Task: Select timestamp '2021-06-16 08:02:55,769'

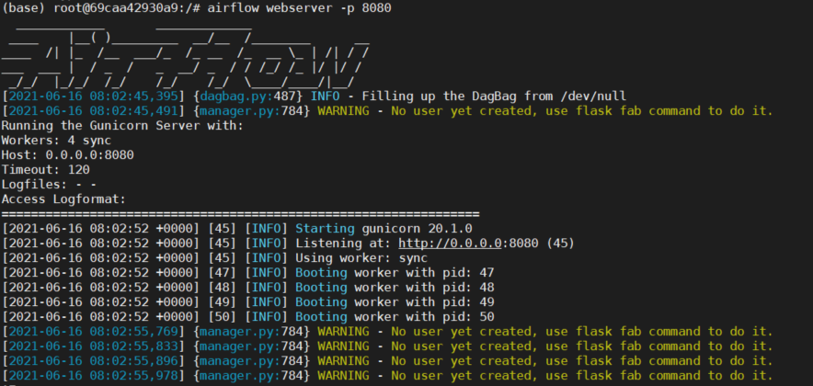Action: (x=94, y=332)
